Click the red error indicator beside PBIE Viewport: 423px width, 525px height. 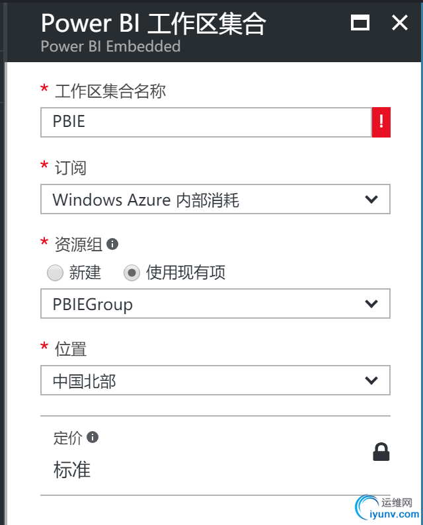click(x=381, y=123)
